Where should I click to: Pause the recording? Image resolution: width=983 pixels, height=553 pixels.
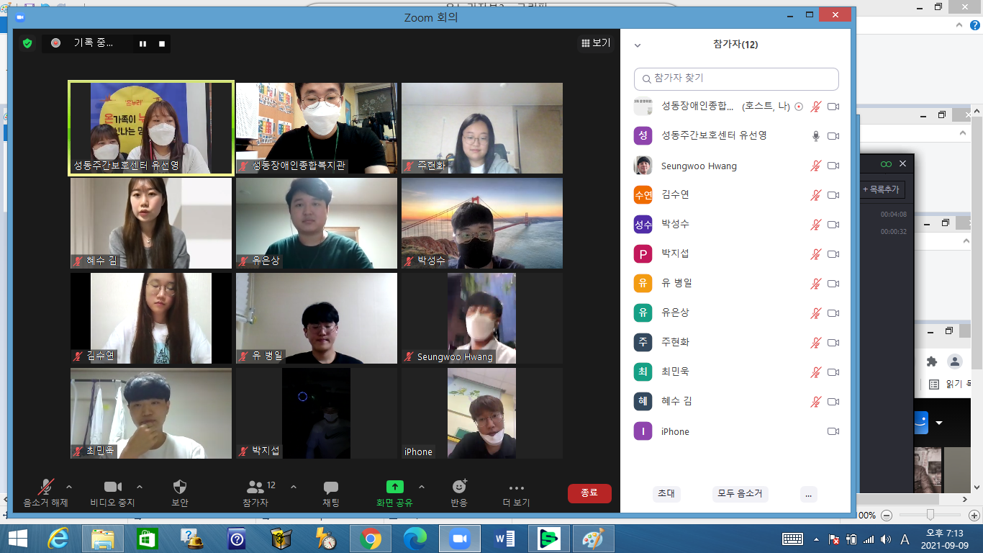click(x=142, y=44)
